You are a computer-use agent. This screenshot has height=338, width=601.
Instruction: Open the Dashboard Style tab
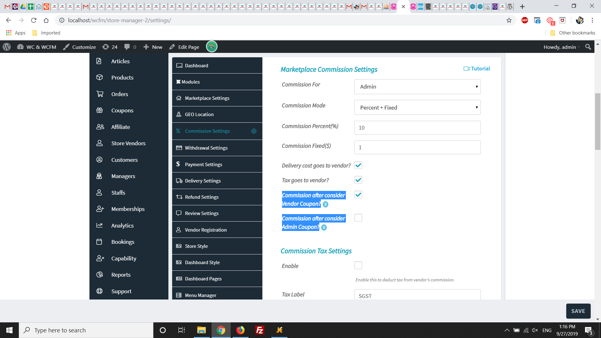click(217, 262)
